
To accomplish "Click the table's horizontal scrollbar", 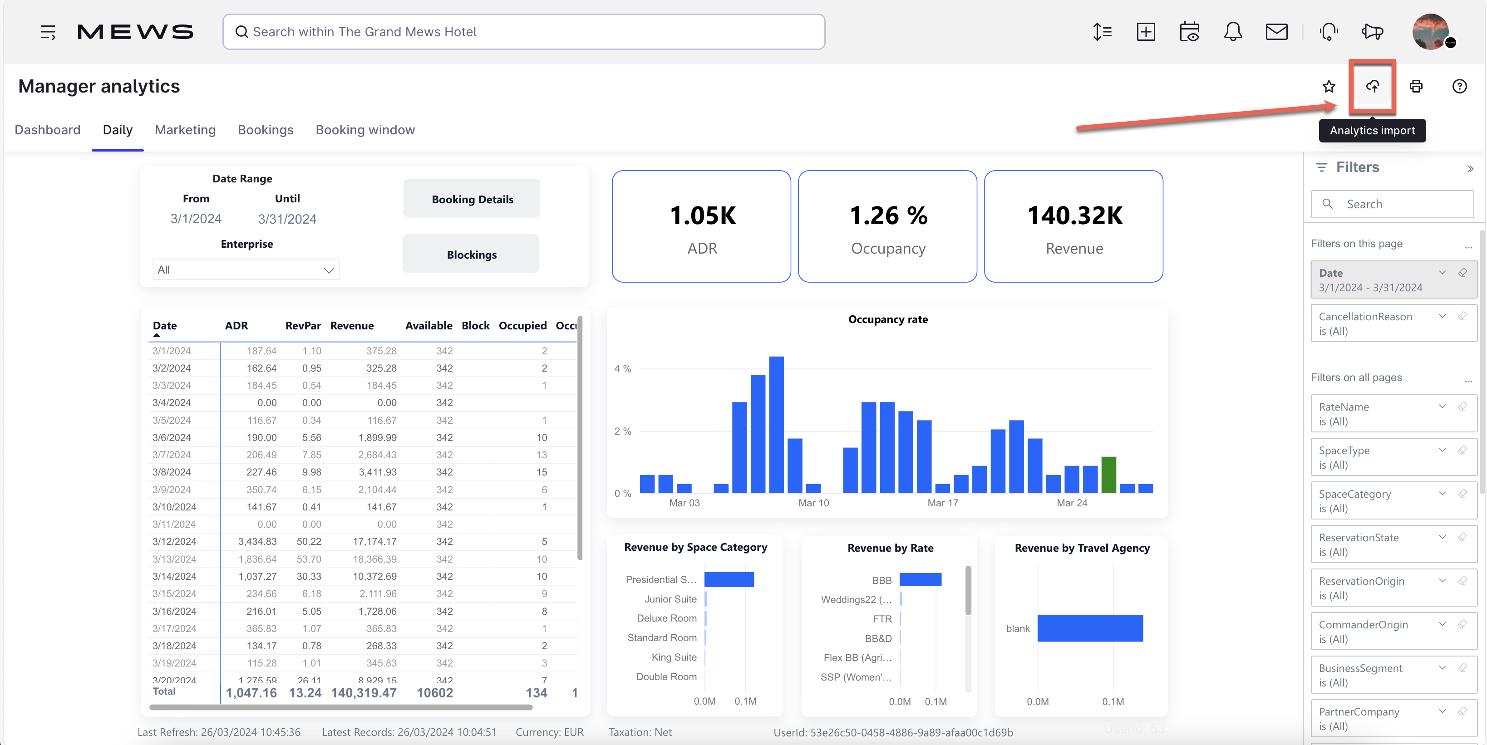I will click(x=340, y=707).
